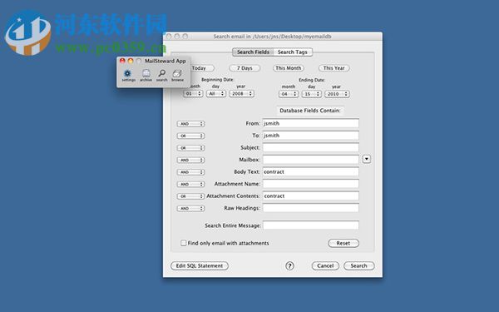
Task: Click the Subject input field
Action: (x=310, y=147)
